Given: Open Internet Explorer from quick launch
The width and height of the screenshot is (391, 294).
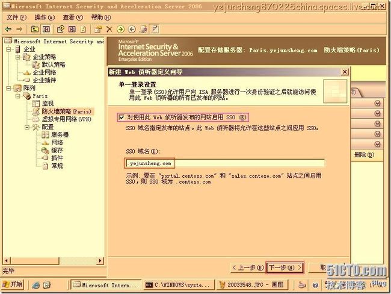Looking at the screenshot, I should tap(36, 285).
